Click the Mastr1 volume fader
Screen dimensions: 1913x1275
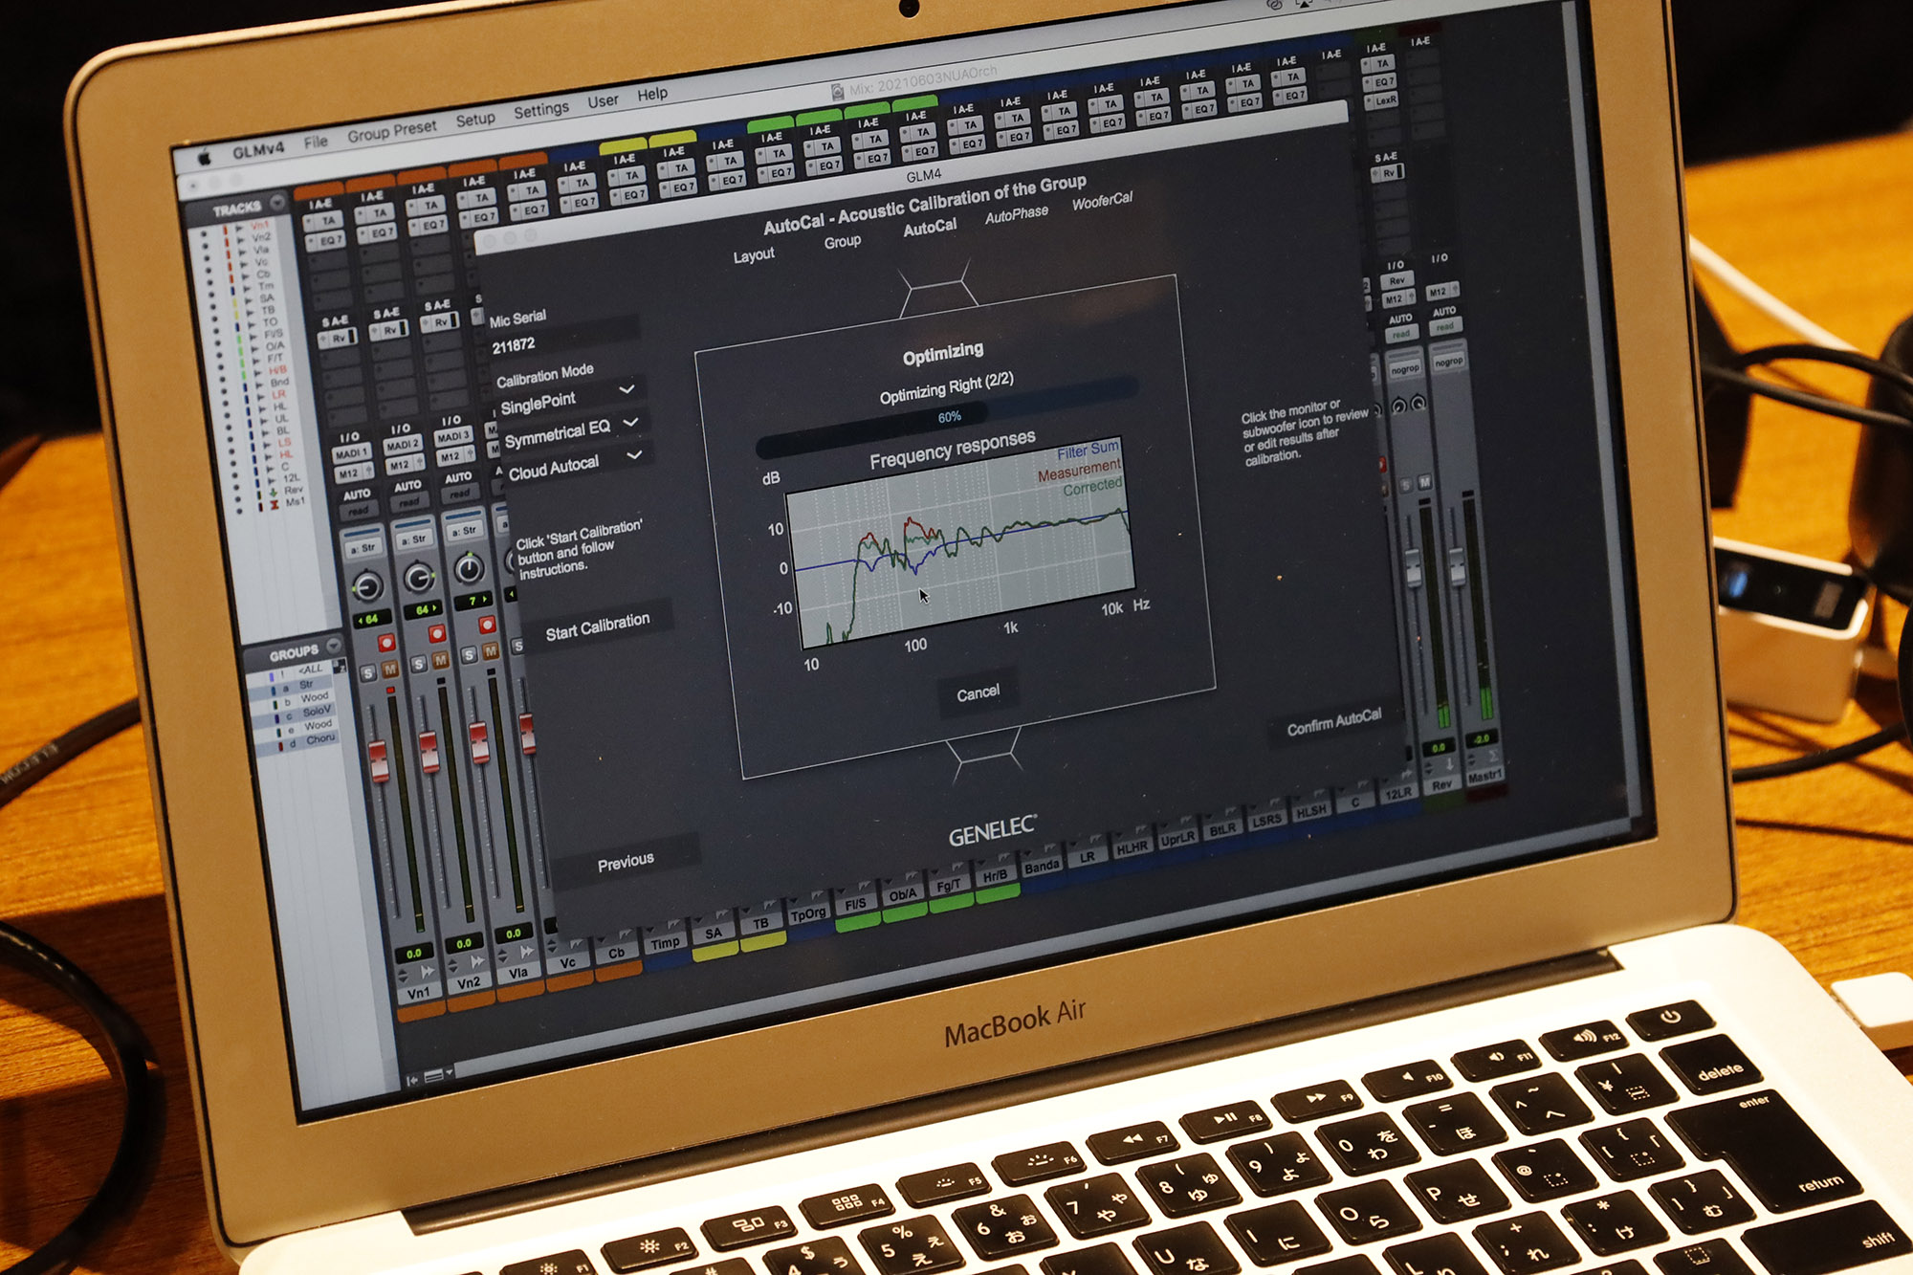(1457, 566)
